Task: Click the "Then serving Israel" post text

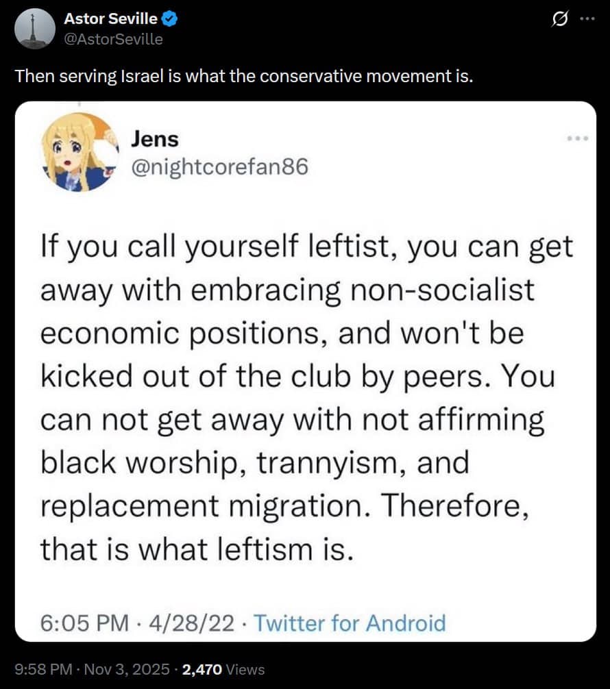Action: [x=244, y=75]
